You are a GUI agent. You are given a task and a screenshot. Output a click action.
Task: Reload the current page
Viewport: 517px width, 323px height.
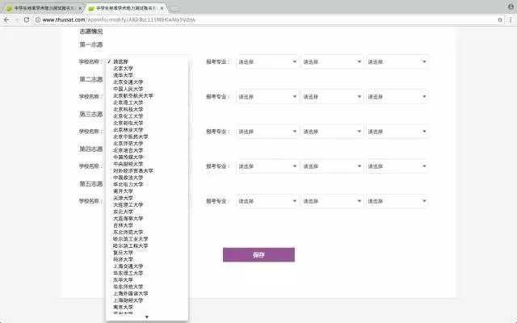(27, 19)
